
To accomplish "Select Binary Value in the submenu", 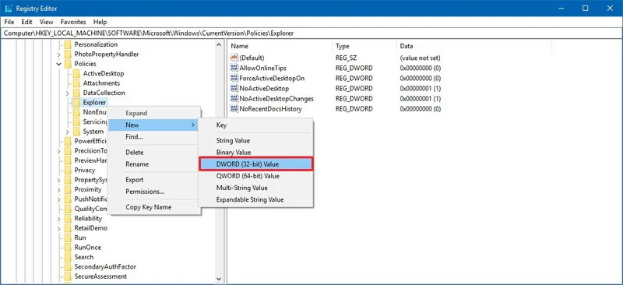I will pyautogui.click(x=256, y=153).
